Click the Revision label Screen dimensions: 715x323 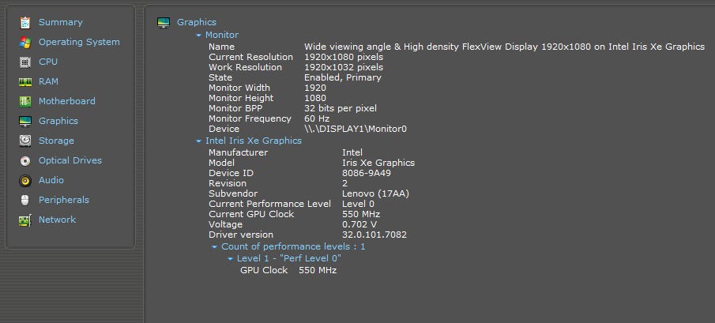[x=228, y=183]
